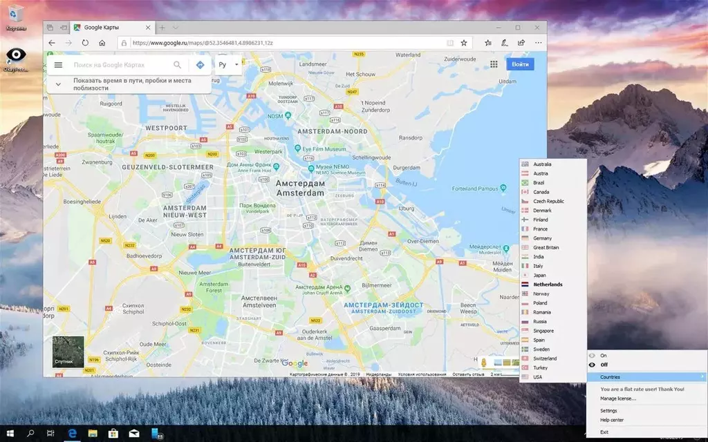Open the Google apps grid
This screenshot has width=708, height=442.
tap(494, 64)
